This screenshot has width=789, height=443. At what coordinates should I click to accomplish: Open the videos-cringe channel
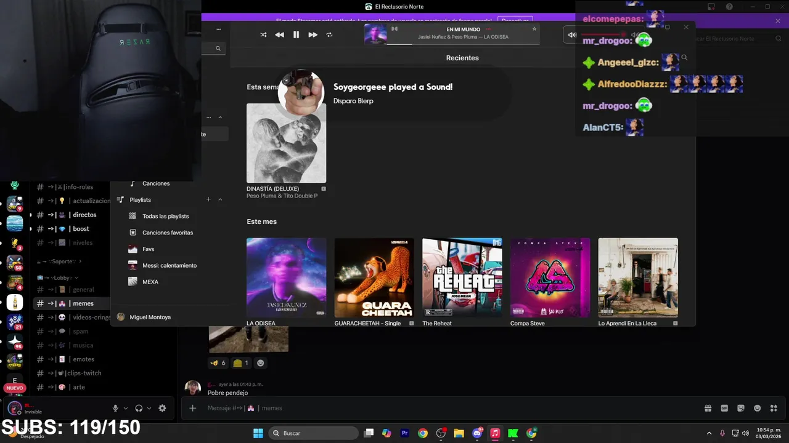(73, 317)
